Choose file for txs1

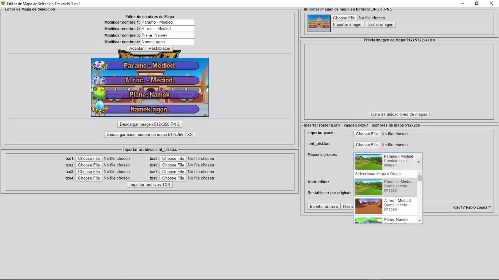click(x=89, y=159)
